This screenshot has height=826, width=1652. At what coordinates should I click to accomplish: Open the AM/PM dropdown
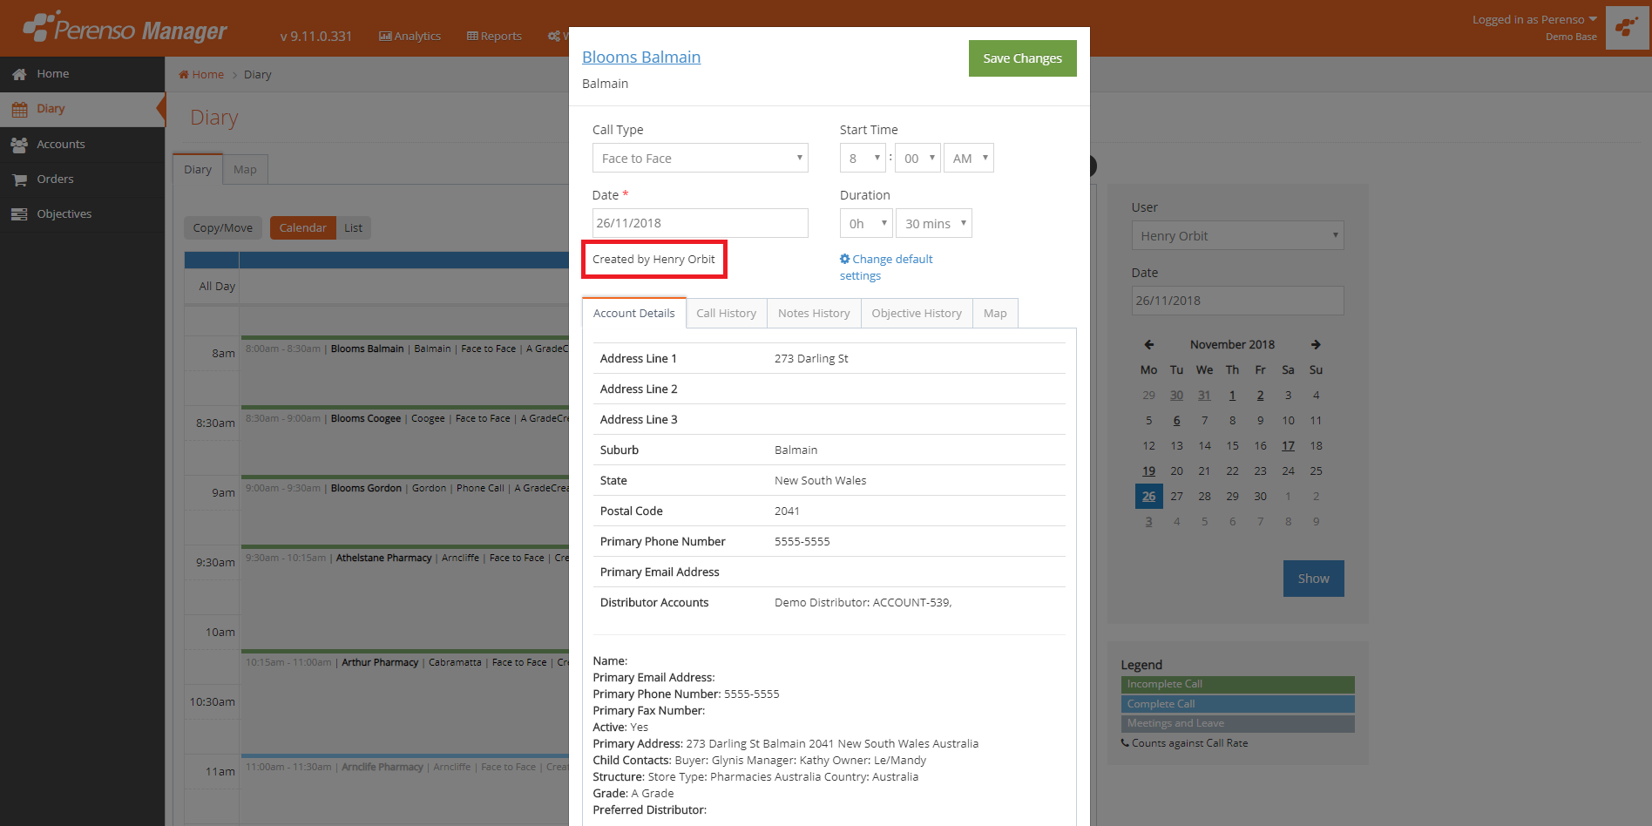[x=968, y=159]
